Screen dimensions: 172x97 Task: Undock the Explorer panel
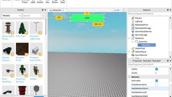tap(168, 10)
